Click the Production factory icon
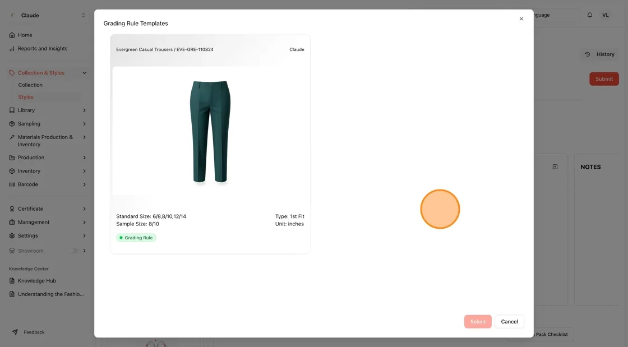 [x=12, y=158]
